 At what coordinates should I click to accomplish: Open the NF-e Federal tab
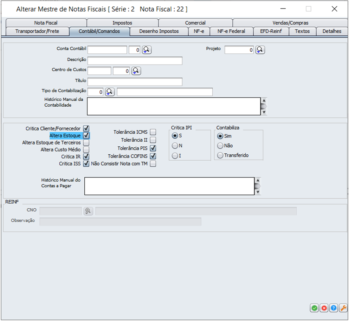232,31
